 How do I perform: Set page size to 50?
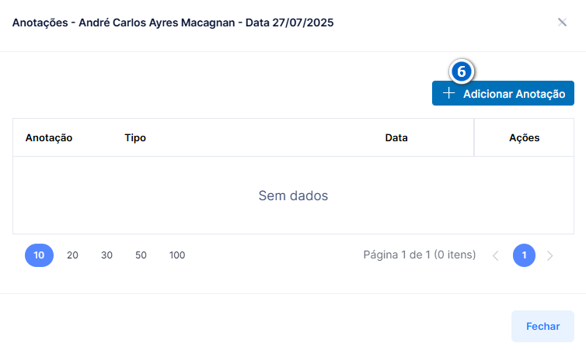[x=141, y=255]
